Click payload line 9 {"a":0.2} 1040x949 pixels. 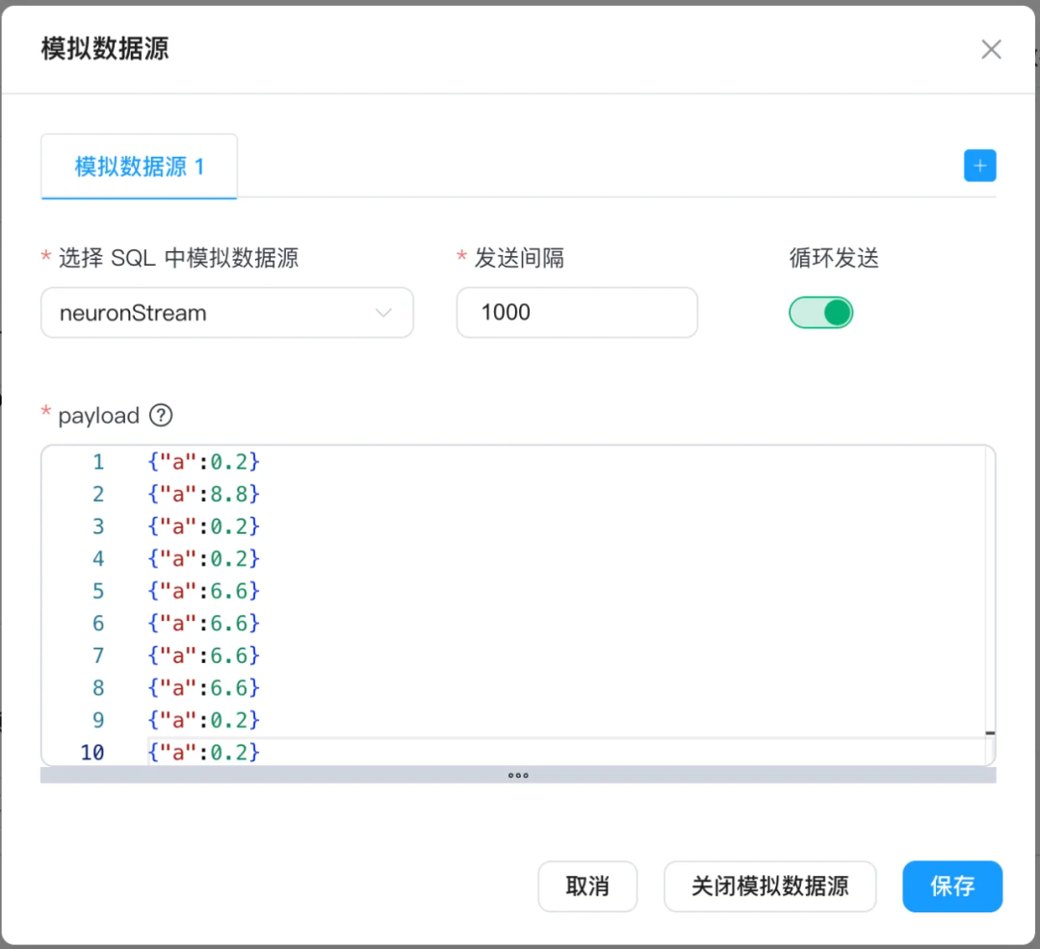[203, 720]
